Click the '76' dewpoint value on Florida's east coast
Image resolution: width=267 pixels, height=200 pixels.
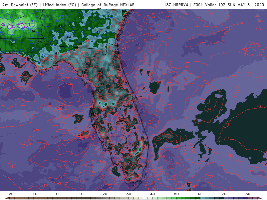[121, 64]
